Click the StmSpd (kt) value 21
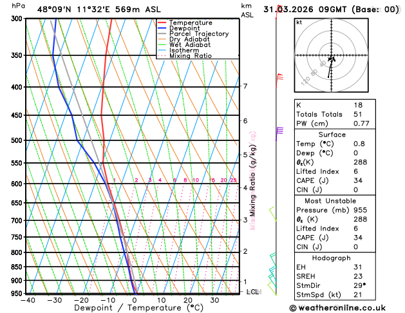This screenshot has height=313, width=405. coord(358,295)
